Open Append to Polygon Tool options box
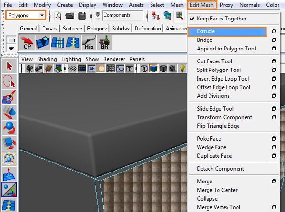Screen dimensions: 285x212 click(x=274, y=49)
